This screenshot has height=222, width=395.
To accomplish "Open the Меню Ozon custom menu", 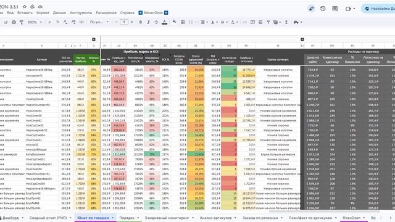I will click(153, 13).
